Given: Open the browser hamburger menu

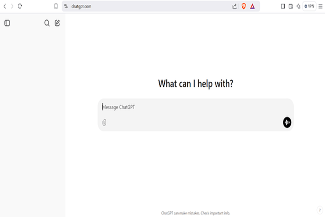Looking at the screenshot, I should (320, 7).
